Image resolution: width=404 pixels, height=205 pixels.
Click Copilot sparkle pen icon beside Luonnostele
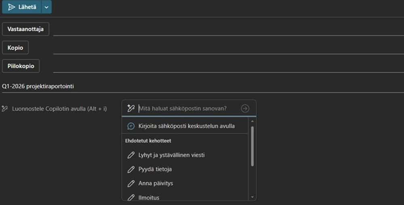[x=4, y=109]
